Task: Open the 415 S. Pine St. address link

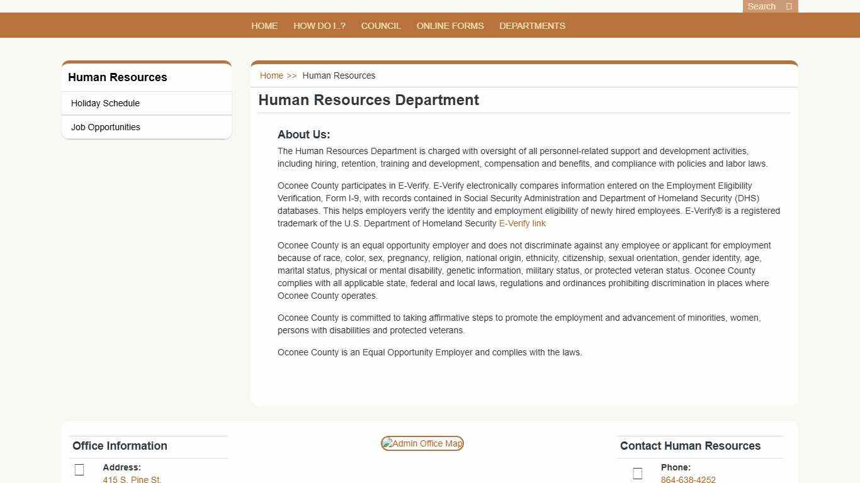Action: click(x=132, y=479)
